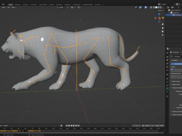Open the Output properties tab

pyautogui.click(x=167, y=60)
